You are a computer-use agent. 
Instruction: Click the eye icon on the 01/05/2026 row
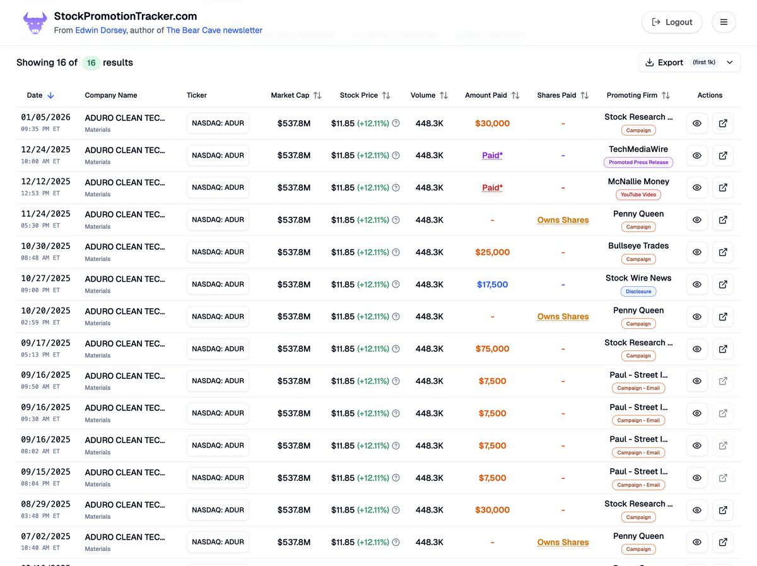[696, 123]
